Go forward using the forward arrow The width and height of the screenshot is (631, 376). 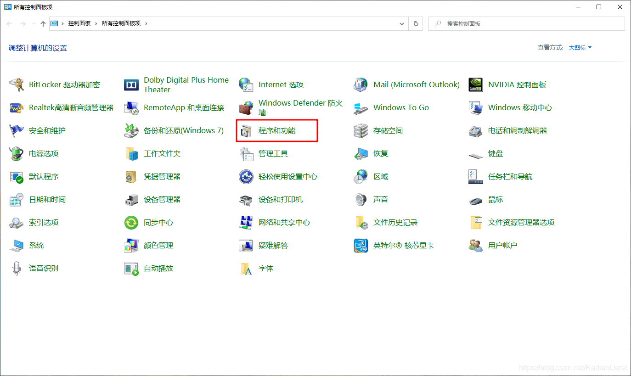pyautogui.click(x=23, y=23)
